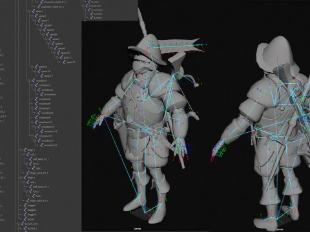Image resolution: width=310 pixels, height=232 pixels.
Task: Select the foot_l joint label
Action: point(36,164)
